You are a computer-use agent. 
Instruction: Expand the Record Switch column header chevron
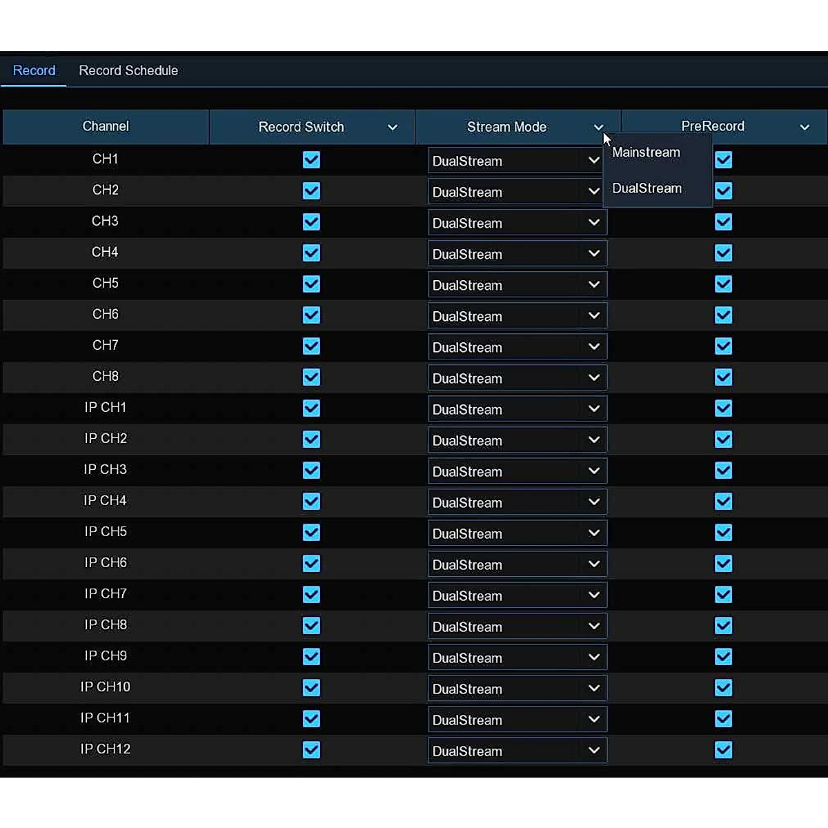click(393, 128)
